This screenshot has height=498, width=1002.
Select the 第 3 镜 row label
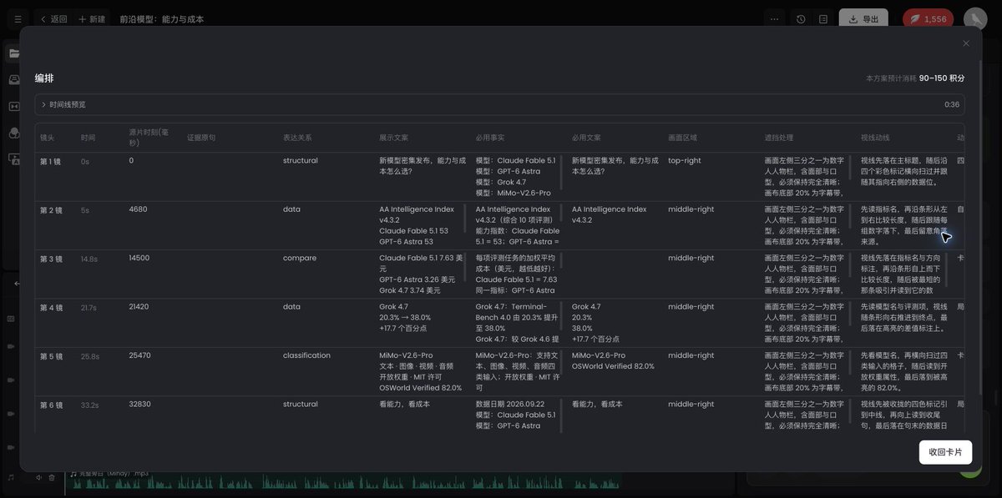coord(51,259)
